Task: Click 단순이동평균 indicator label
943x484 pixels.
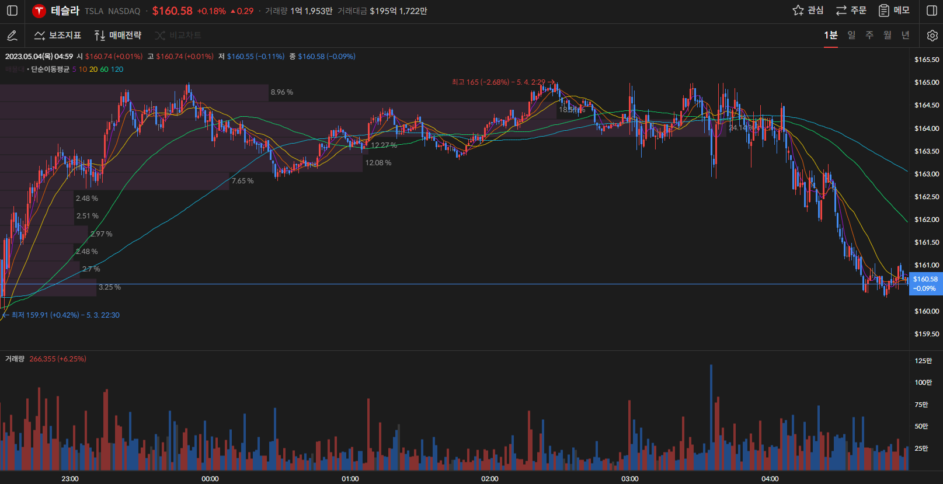Action: [x=50, y=69]
